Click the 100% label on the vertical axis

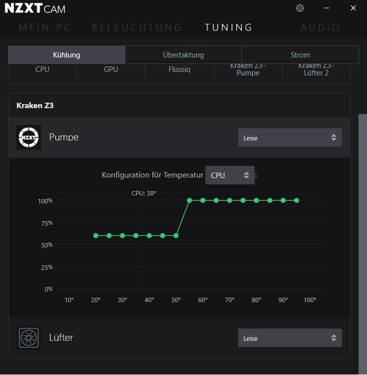pyautogui.click(x=45, y=201)
